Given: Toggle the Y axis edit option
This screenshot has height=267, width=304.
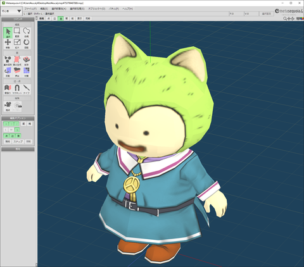Looking at the screenshot, I should [x=11, y=124].
